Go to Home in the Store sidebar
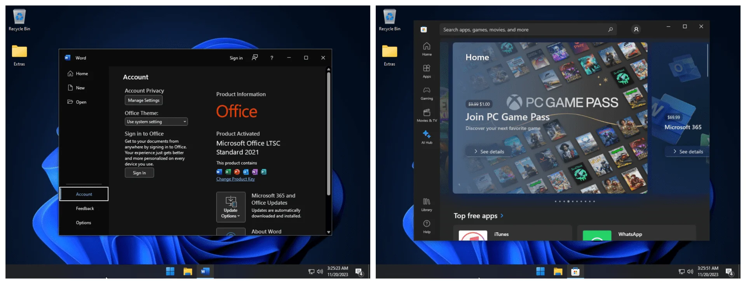The height and width of the screenshot is (284, 746). [x=427, y=49]
